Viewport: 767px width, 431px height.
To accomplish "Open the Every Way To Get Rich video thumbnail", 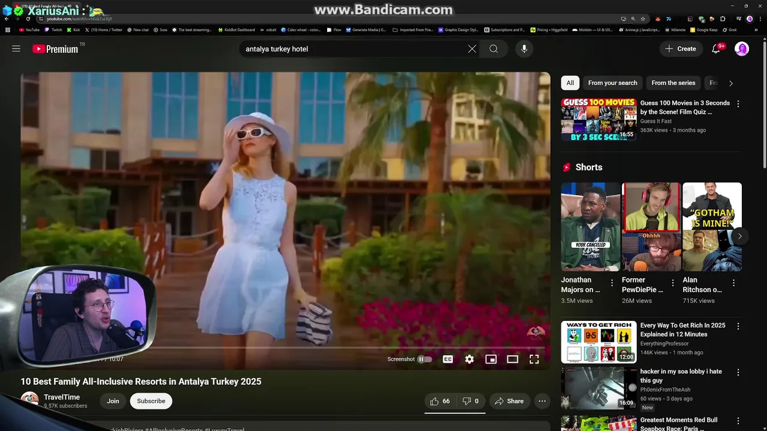I will pos(599,342).
